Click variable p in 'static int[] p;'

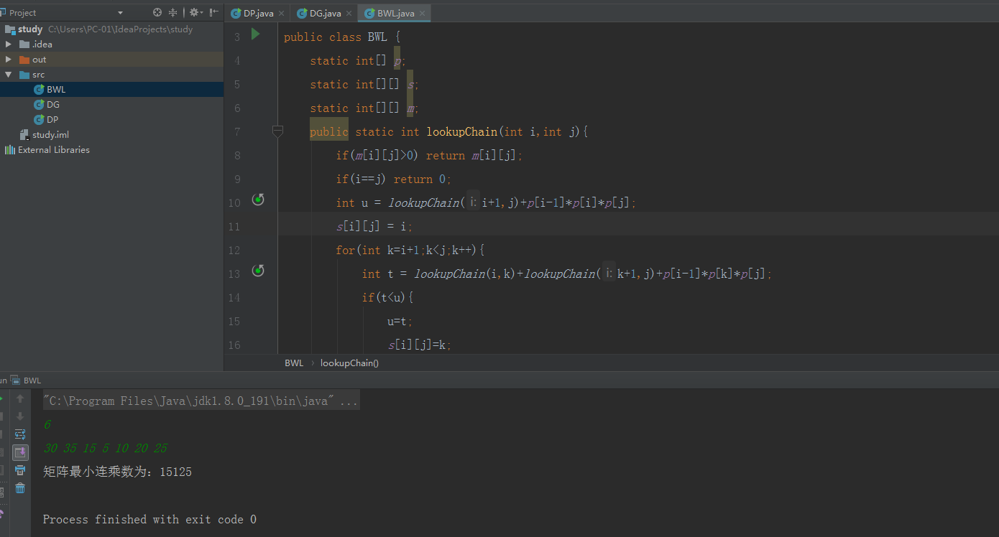[397, 61]
